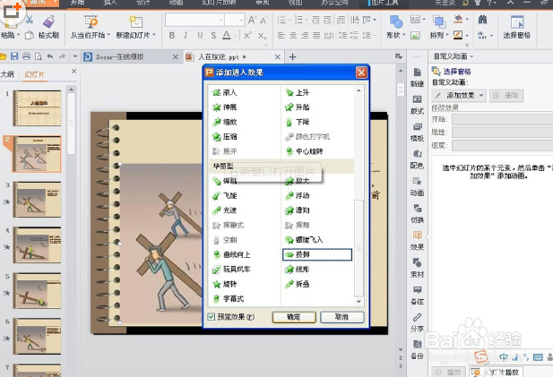This screenshot has height=377, width=553.
Task: Click the effect list scrollbar down arrow
Action: tap(359, 302)
